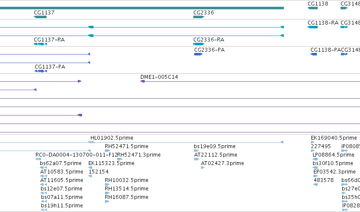Click the EK169040.5prime EST label

click(x=334, y=138)
